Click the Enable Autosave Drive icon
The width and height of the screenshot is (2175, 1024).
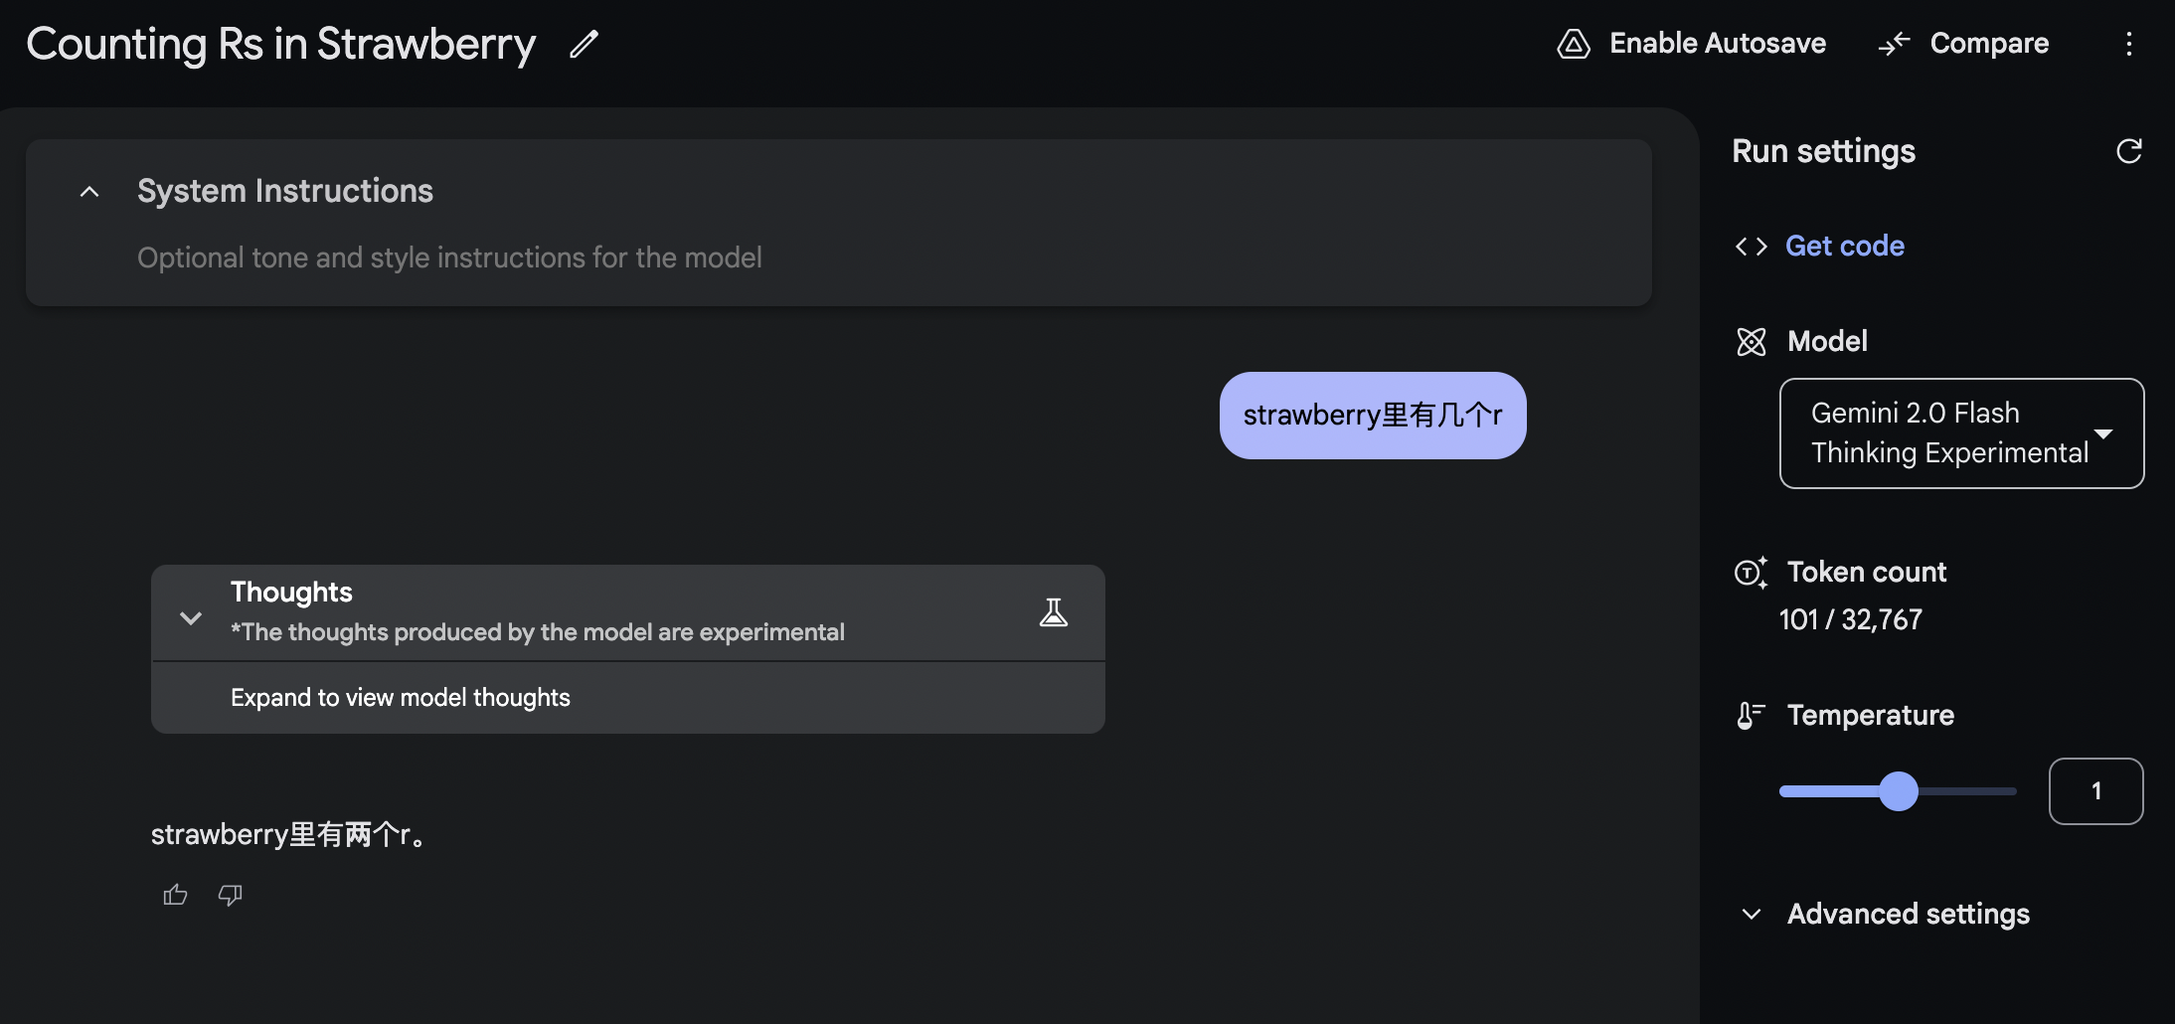pyautogui.click(x=1574, y=44)
